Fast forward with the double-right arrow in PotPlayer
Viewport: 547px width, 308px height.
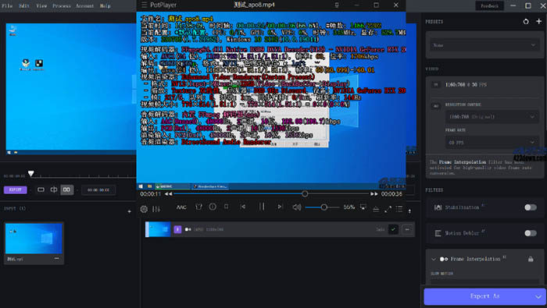click(x=374, y=194)
